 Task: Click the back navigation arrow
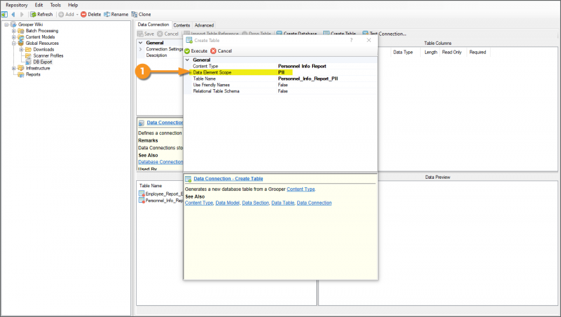tap(13, 14)
